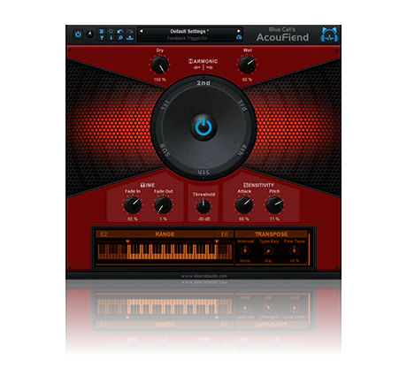The width and height of the screenshot is (407, 368).
Task: Go to previous preset with the left arrow
Action: 142,31
